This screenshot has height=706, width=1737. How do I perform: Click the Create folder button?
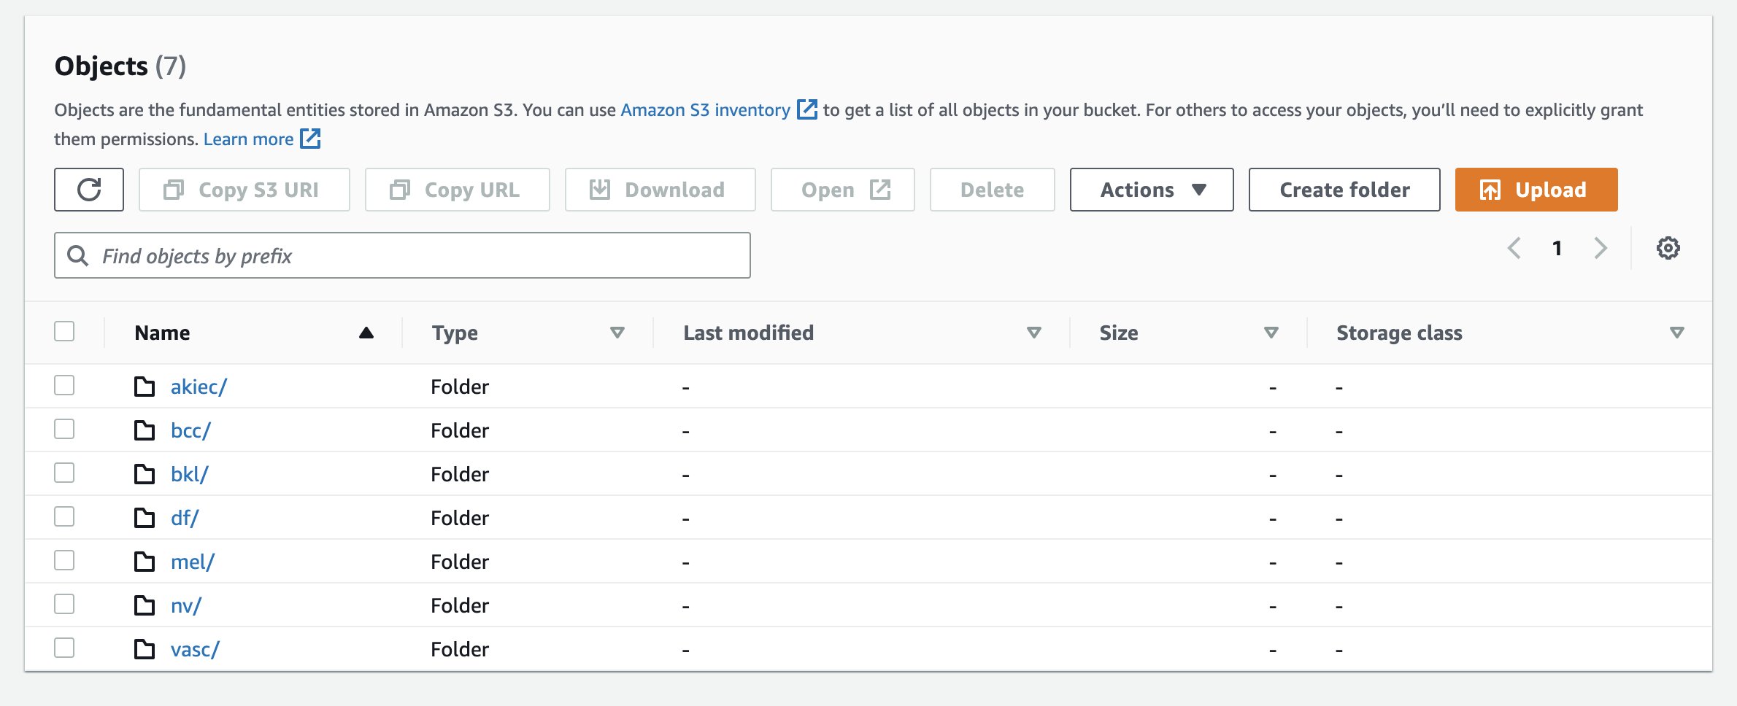(1344, 190)
